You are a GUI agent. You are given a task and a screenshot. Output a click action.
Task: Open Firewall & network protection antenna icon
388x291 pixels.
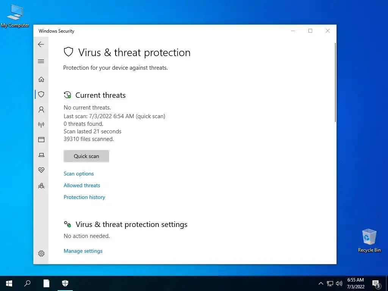[x=41, y=124]
